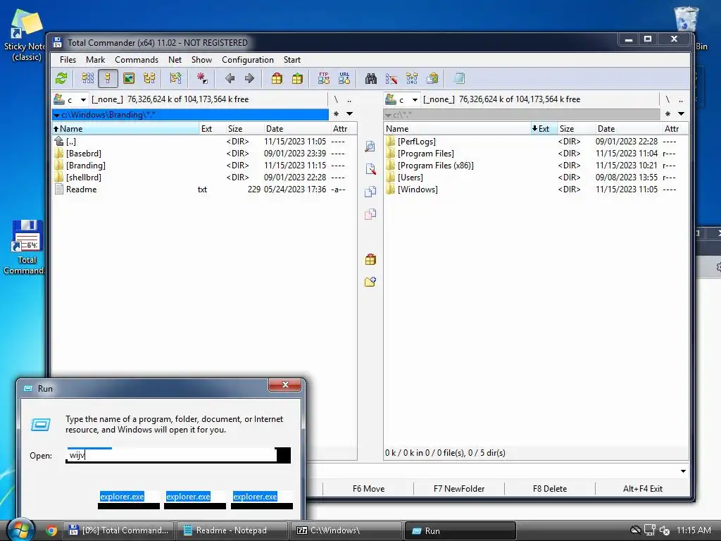Switch to the Readme - Notepad taskbar button
Screen dimensions: 721x541
click(x=231, y=530)
